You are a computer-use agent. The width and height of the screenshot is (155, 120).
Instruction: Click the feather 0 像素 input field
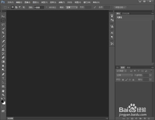pyautogui.click(x=39, y=7)
